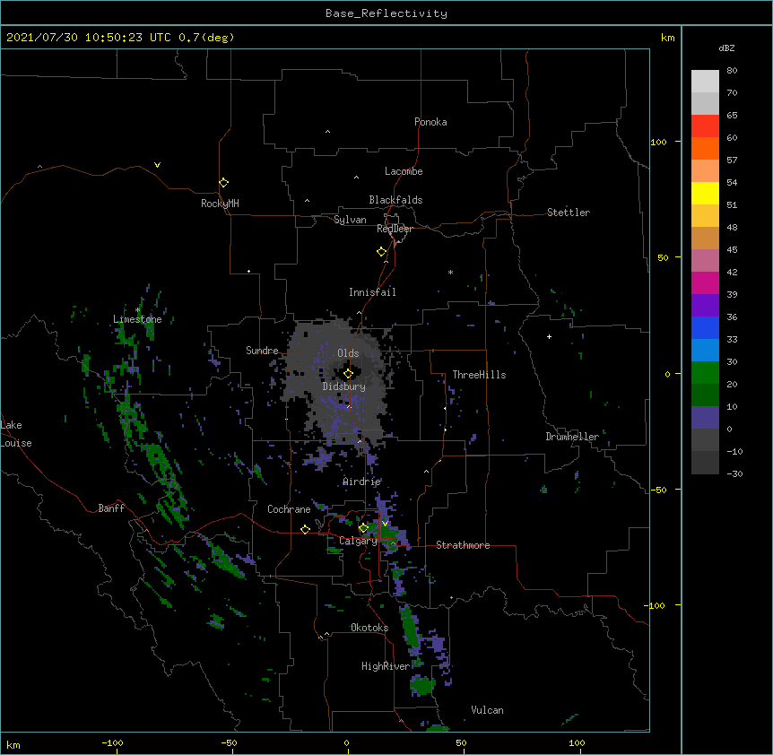Screen dimensions: 773x755
Task: Click the Innisfail label
Action: click(372, 292)
